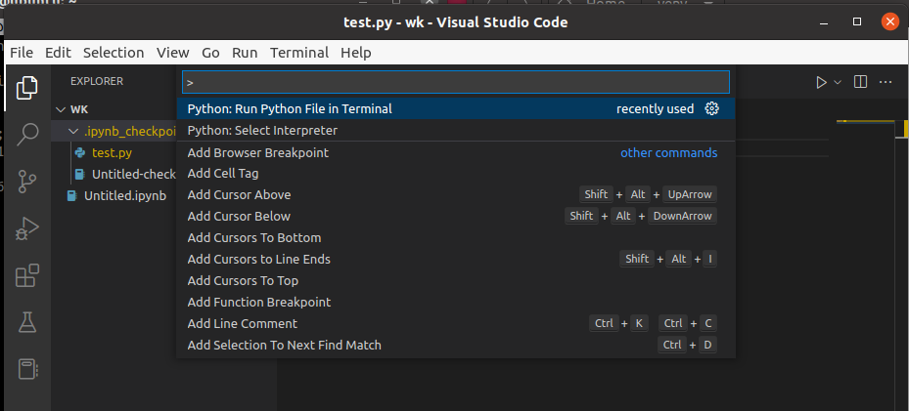The height and width of the screenshot is (411, 909).
Task: Choose Add Cursor Above command
Action: coord(239,195)
